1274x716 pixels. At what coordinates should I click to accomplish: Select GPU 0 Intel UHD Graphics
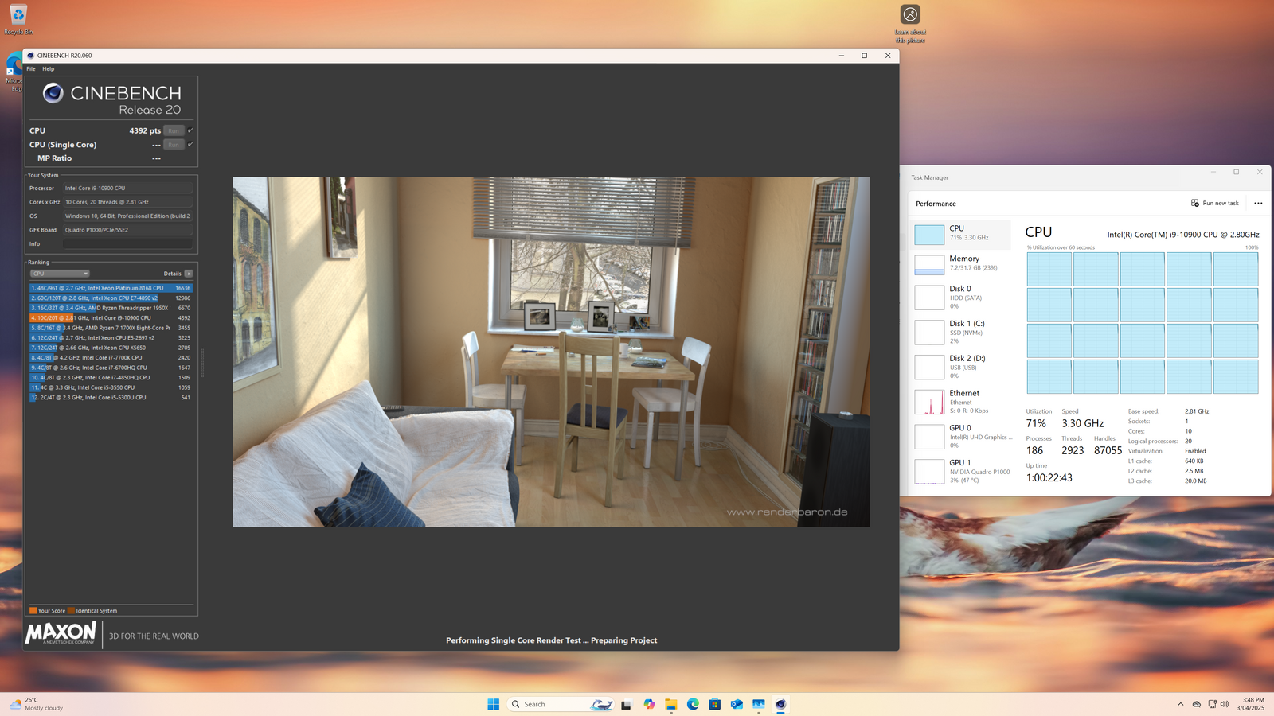pyautogui.click(x=960, y=436)
